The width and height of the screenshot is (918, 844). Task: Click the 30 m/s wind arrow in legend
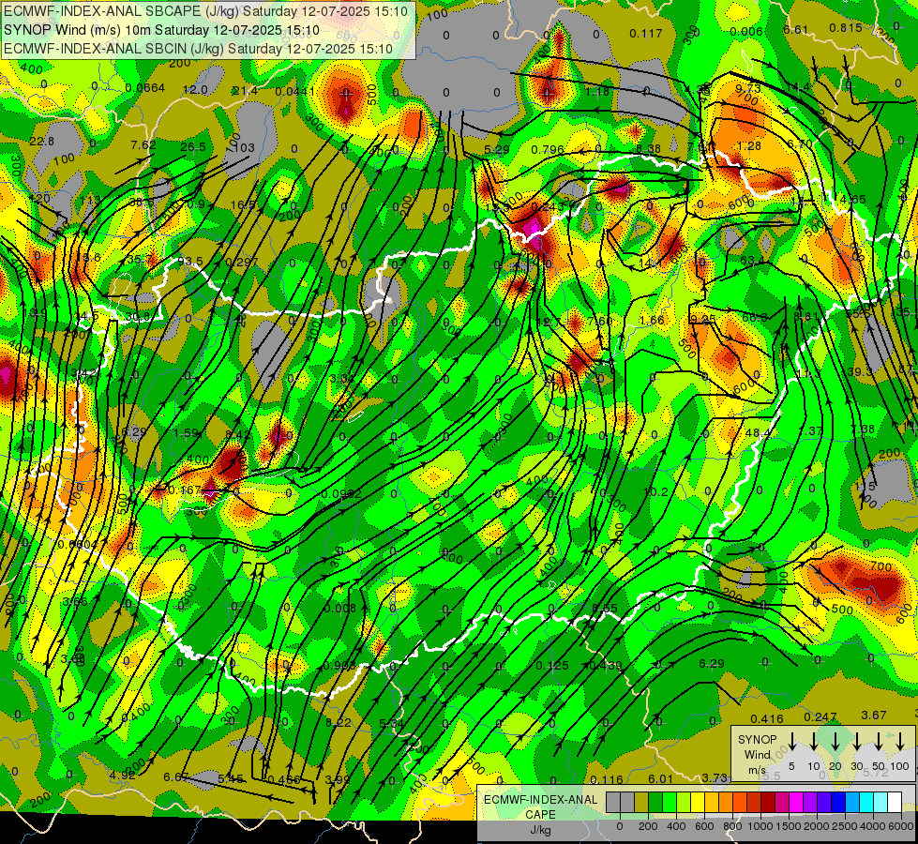tap(857, 742)
